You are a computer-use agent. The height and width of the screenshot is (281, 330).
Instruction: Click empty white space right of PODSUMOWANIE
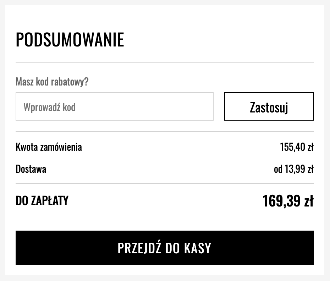click(220, 40)
